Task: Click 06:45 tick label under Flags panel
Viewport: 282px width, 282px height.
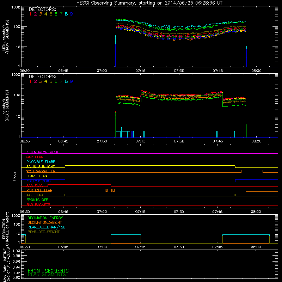Action: 63,212
